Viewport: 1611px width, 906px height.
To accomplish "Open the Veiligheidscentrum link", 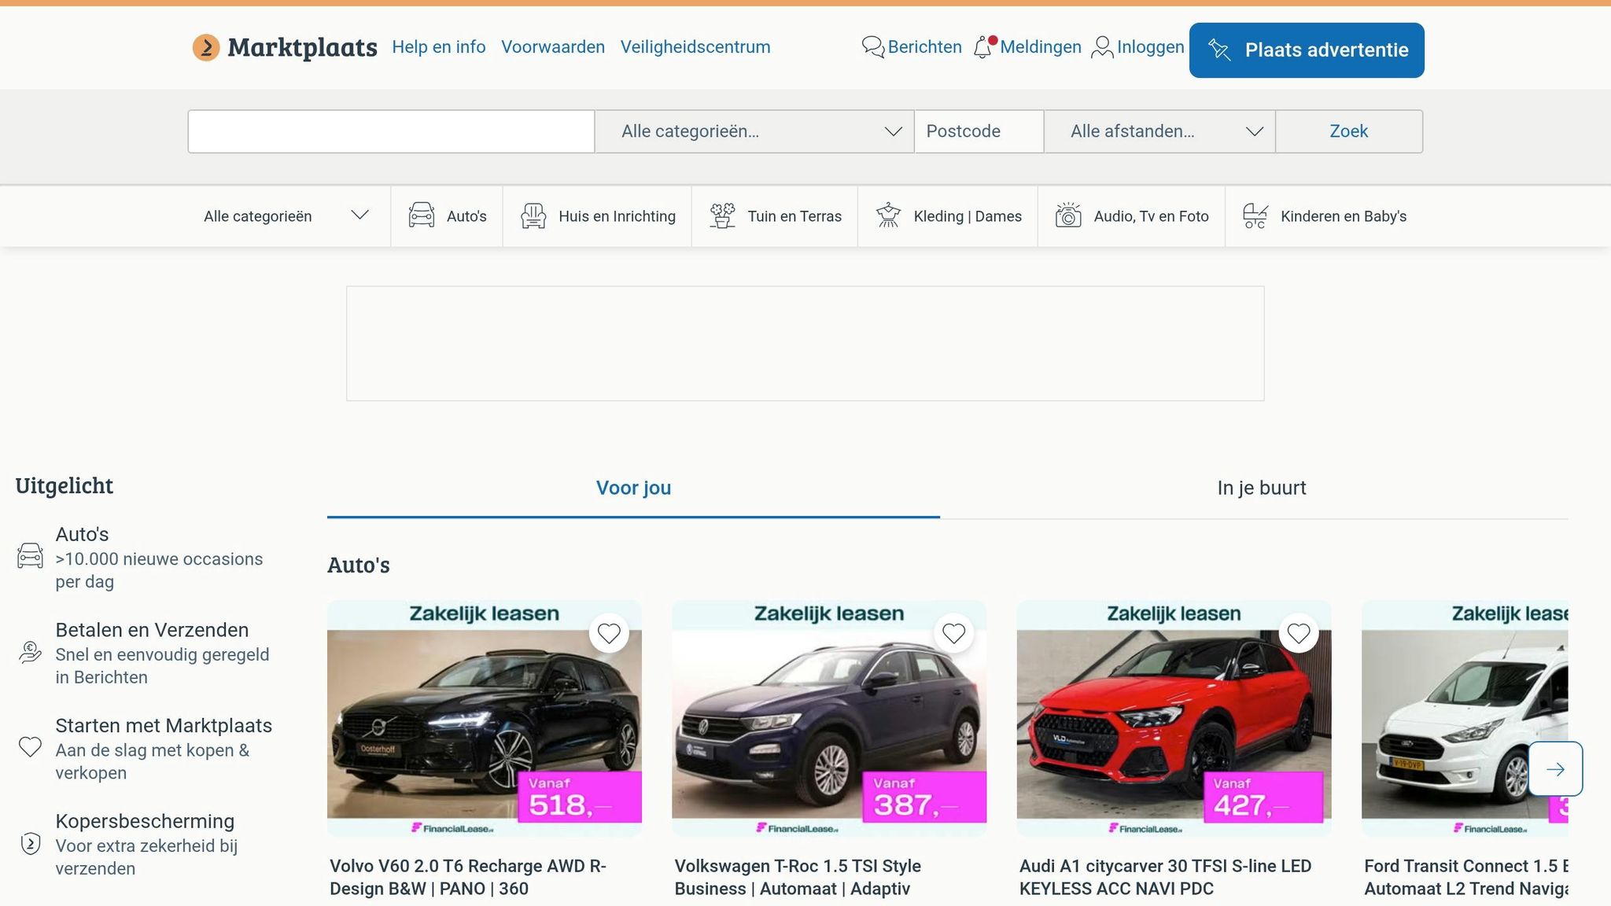I will [695, 47].
